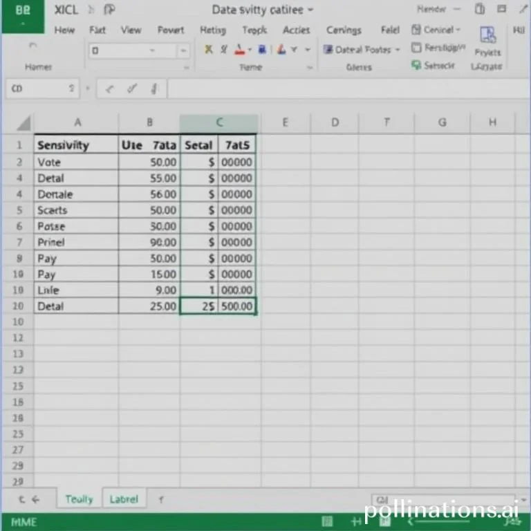Select the Teully sheet tab
Viewport: 531px width, 531px height.
(79, 499)
